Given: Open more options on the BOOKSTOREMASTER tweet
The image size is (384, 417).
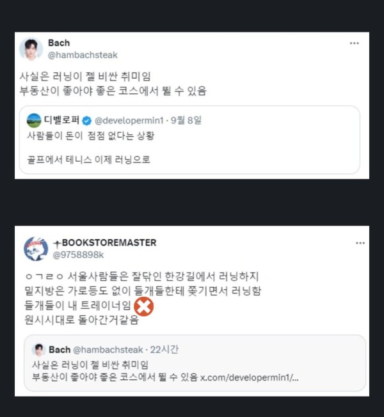Looking at the screenshot, I should click(360, 243).
